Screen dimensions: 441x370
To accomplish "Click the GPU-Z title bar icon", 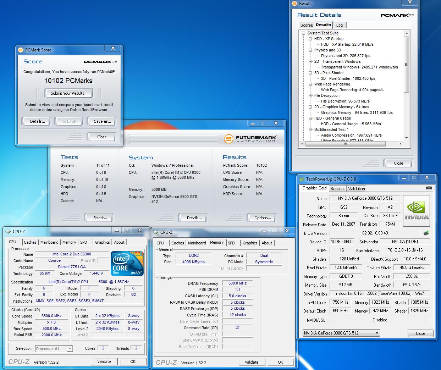I will point(302,179).
